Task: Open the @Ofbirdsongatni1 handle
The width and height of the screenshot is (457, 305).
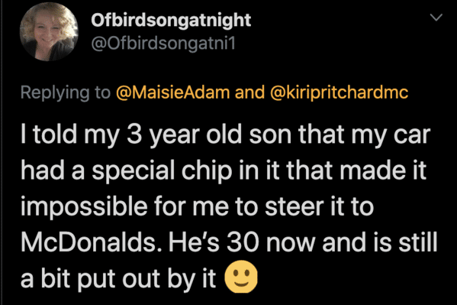Action: (163, 44)
